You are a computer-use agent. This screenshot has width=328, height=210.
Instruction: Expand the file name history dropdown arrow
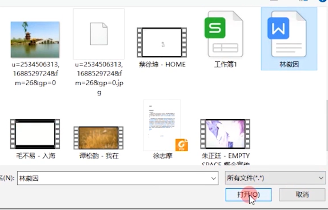[213, 179]
